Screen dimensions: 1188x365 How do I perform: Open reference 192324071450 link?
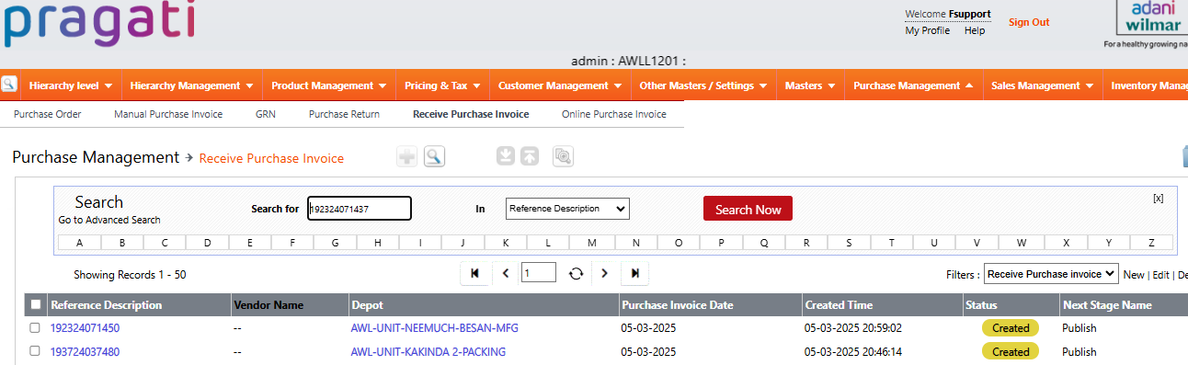85,328
